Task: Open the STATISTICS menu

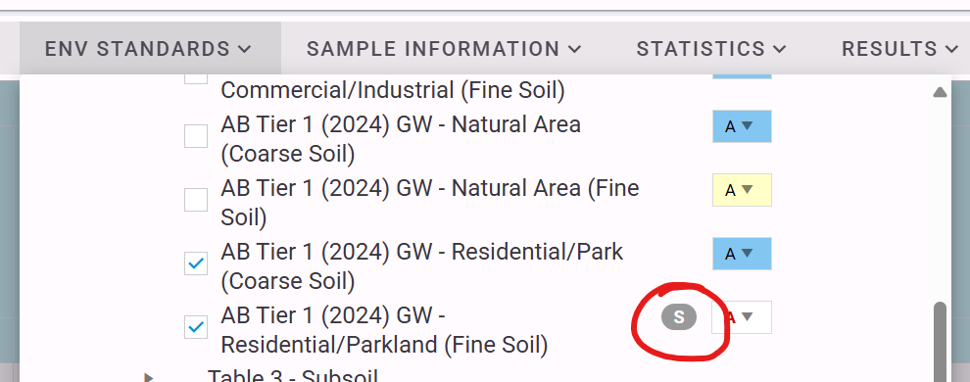Action: point(711,48)
